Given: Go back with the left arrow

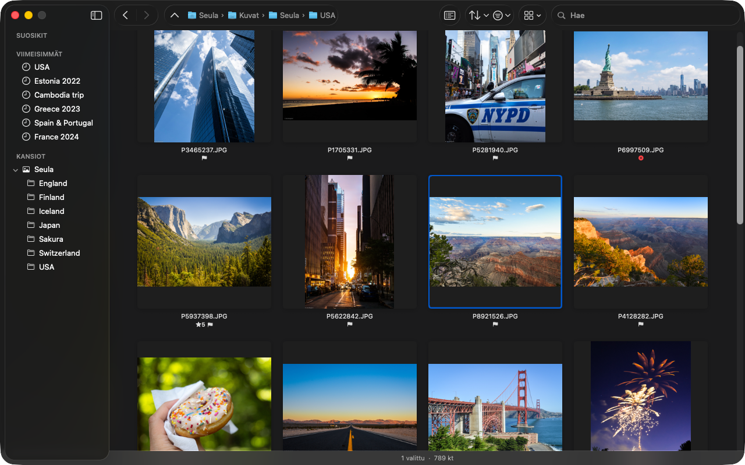Looking at the screenshot, I should coord(125,16).
